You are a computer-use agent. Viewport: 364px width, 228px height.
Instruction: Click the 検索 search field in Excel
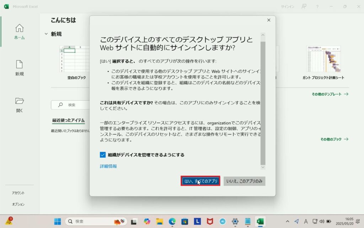[71, 105]
